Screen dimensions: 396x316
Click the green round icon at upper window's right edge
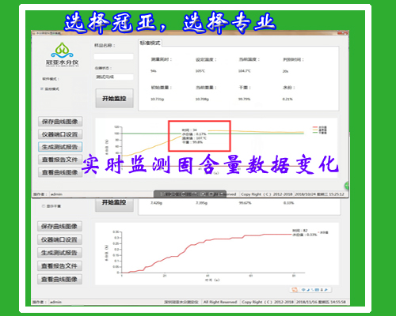347,186
